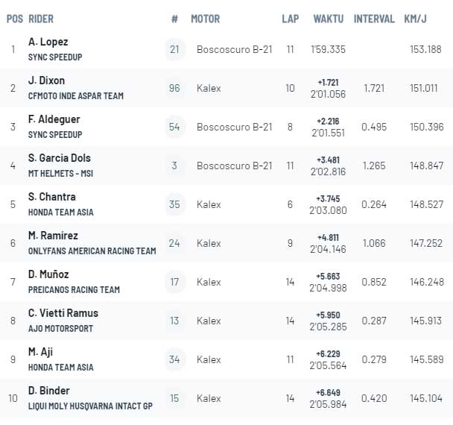Click the number 17 badge for D. Muñoz
453x425 pixels.
pyautogui.click(x=174, y=282)
